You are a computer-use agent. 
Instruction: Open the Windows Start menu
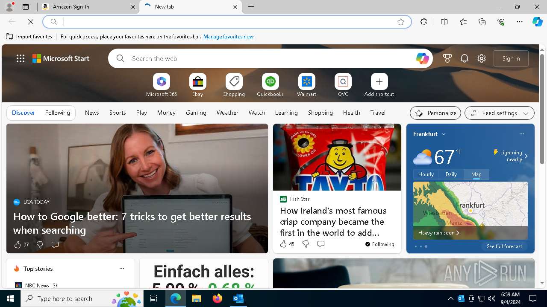click(10, 298)
